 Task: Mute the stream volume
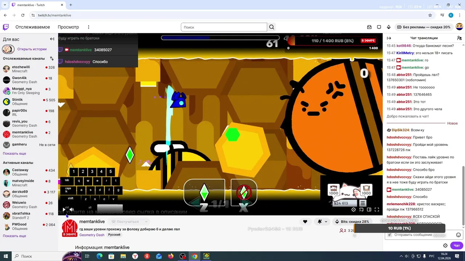(x=72, y=210)
